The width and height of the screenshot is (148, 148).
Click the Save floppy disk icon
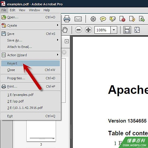[4, 34]
